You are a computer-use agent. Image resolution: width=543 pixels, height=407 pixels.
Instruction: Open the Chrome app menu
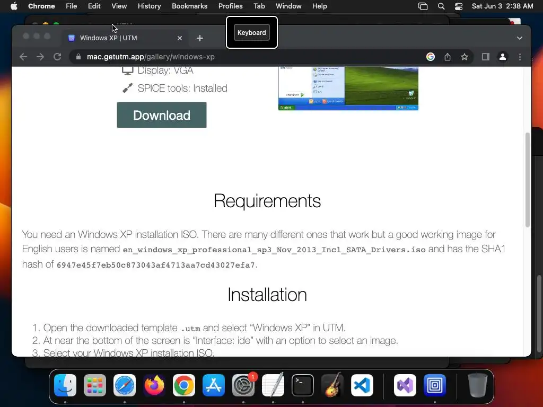(x=41, y=6)
